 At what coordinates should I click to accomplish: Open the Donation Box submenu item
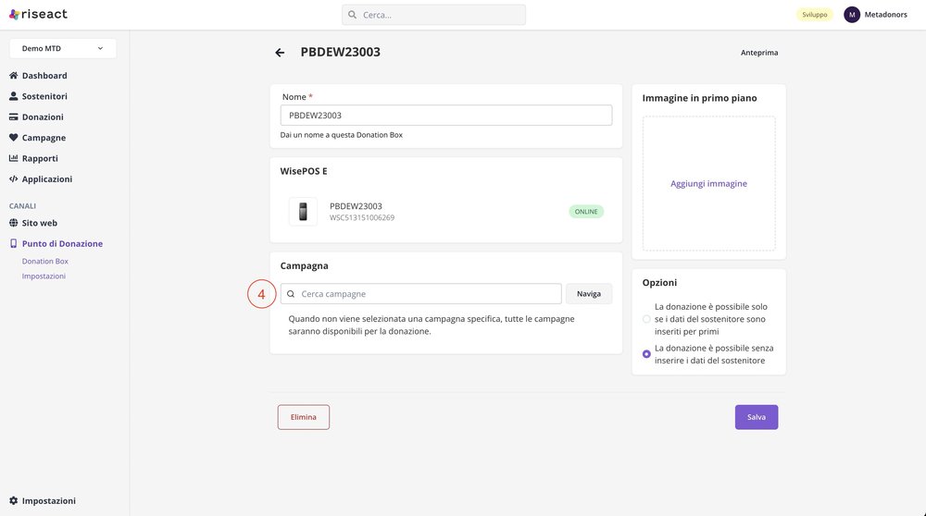point(45,262)
